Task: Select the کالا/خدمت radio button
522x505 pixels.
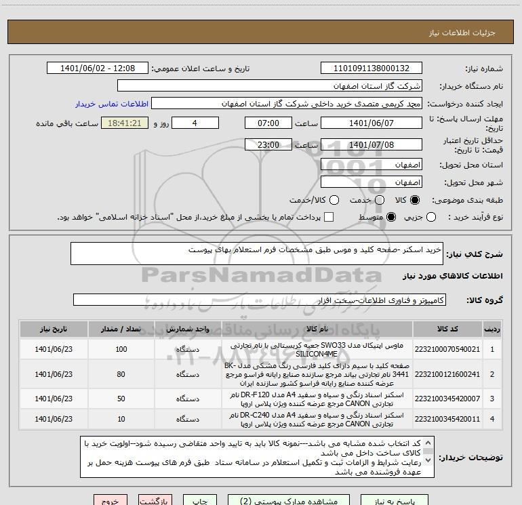Action: pos(334,200)
